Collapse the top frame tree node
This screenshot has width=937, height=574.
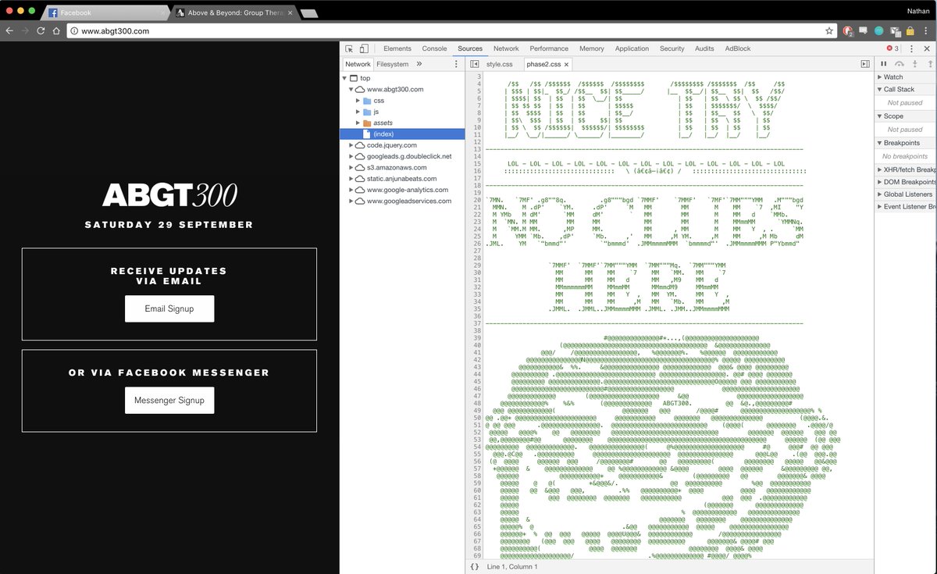click(x=344, y=78)
